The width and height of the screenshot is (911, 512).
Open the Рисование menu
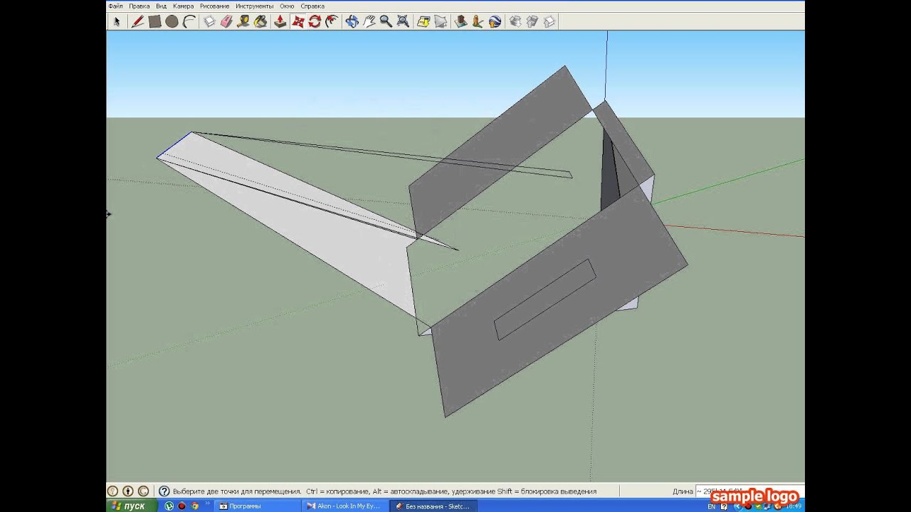coord(214,6)
